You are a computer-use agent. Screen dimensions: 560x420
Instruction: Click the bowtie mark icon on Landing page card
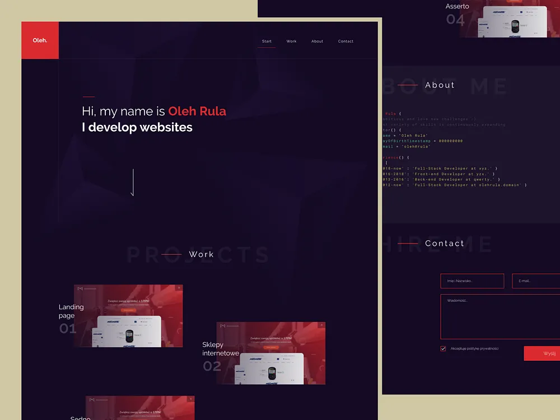tap(80, 287)
